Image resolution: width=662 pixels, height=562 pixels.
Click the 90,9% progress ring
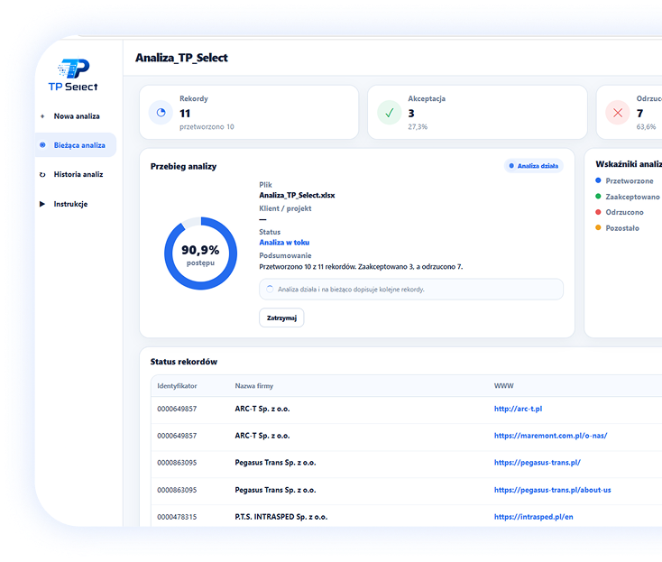tap(200, 253)
